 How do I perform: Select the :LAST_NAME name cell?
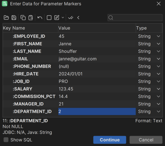coord(35,51)
